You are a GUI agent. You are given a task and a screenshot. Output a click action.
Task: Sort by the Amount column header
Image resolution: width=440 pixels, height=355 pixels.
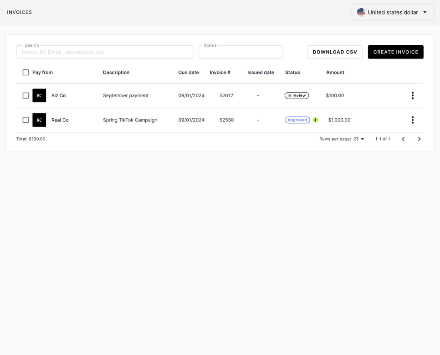pos(335,72)
